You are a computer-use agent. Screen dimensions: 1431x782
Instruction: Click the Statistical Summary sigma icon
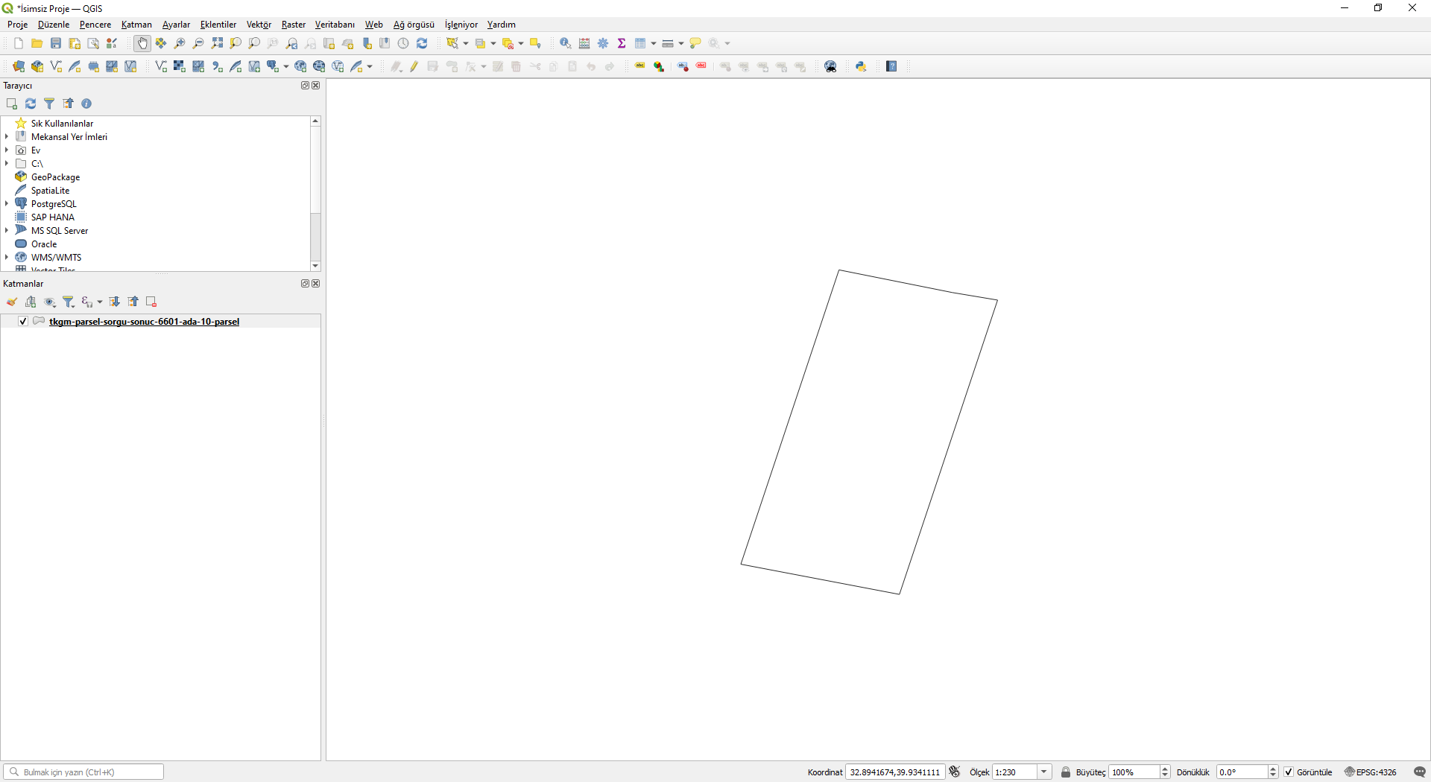coord(622,43)
